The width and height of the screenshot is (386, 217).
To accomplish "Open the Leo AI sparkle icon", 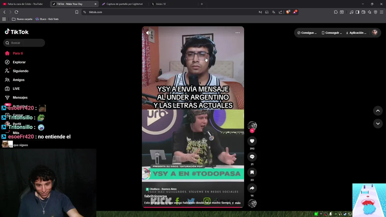I will point(369,12).
